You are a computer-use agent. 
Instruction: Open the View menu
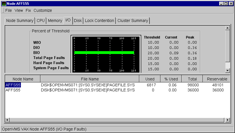pos(19,10)
